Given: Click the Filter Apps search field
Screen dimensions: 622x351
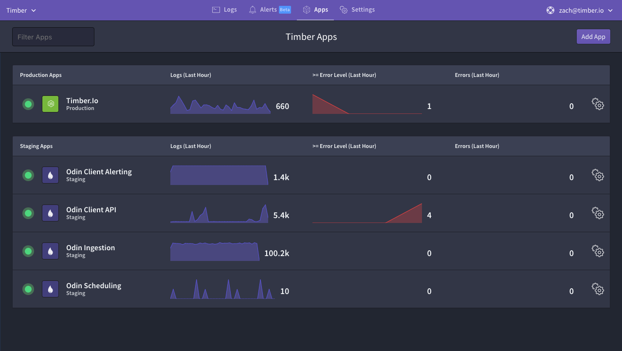Looking at the screenshot, I should coord(53,37).
